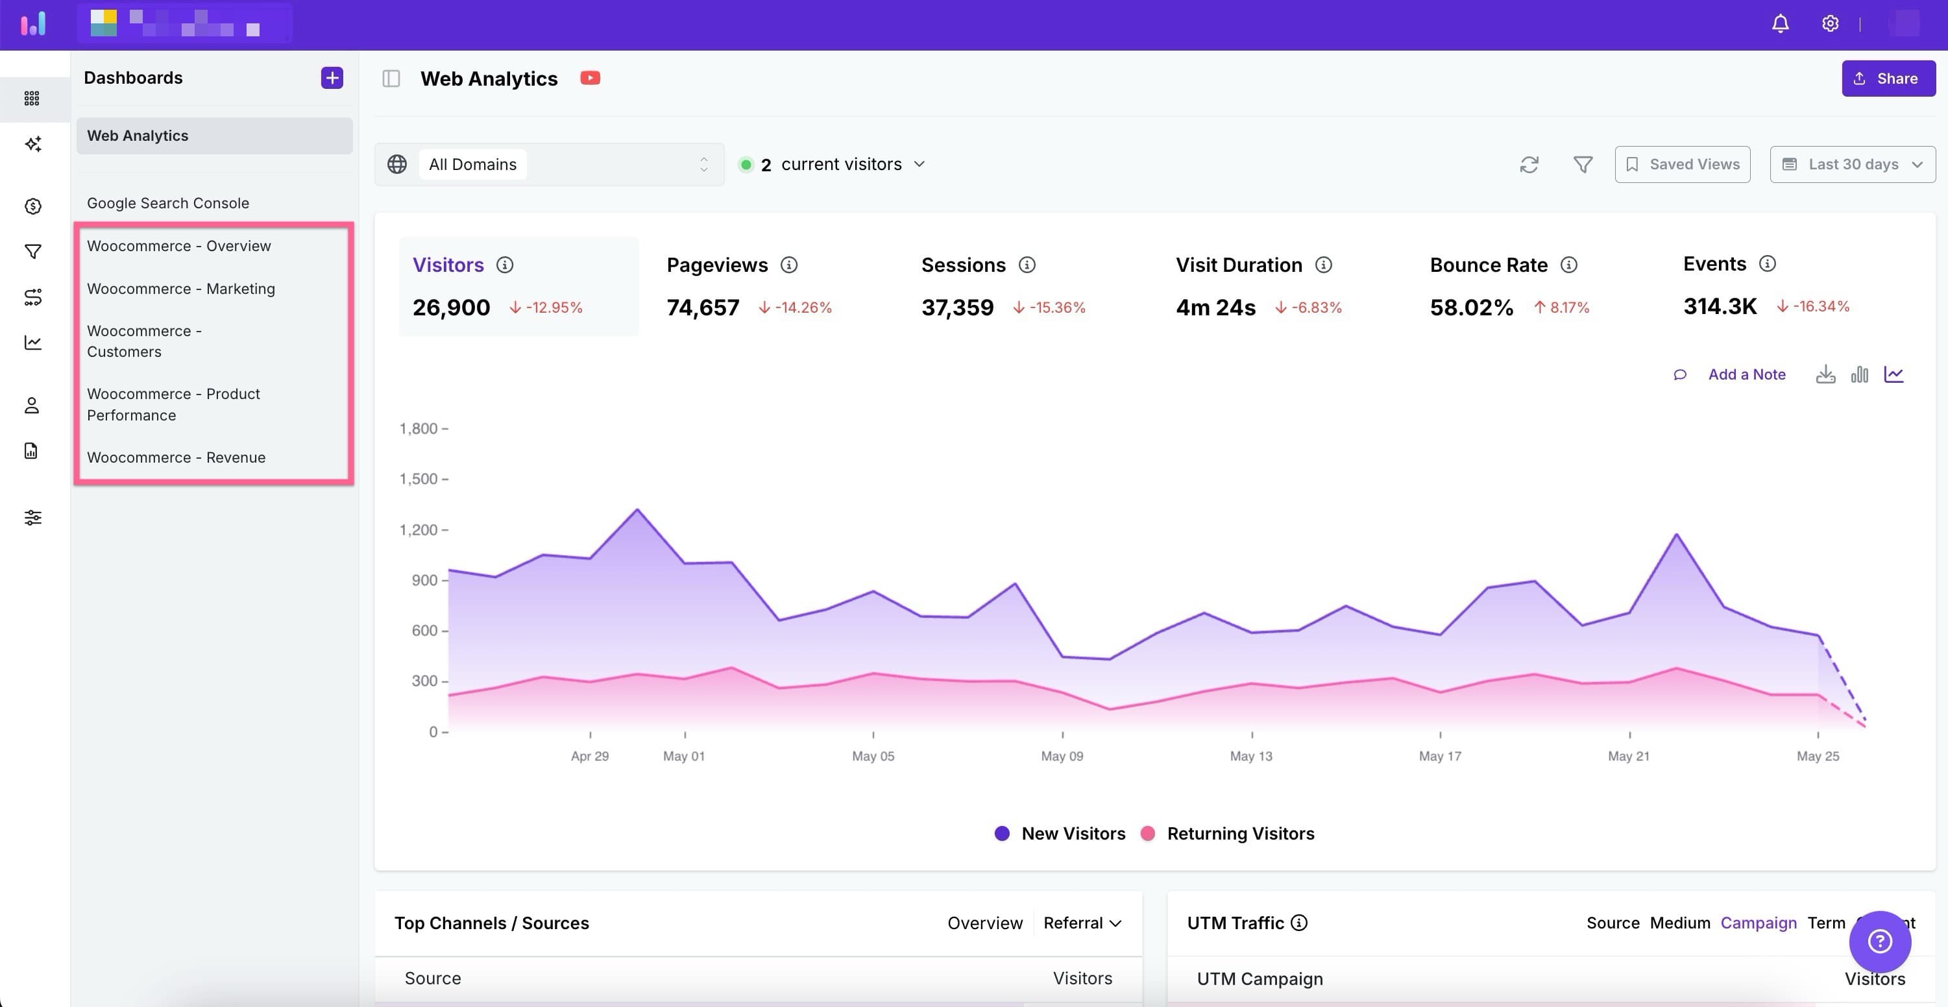The image size is (1948, 1007).
Task: Toggle the sidebar panel collapse icon
Action: pos(391,79)
